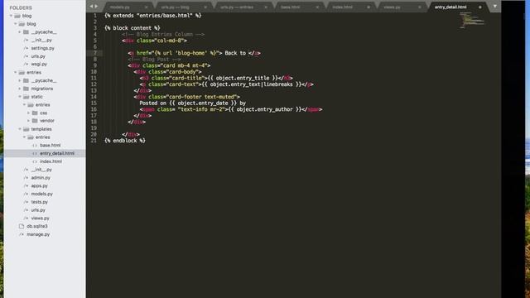Click the file icon beside tests.py
530x298 pixels.
[x=26, y=202]
